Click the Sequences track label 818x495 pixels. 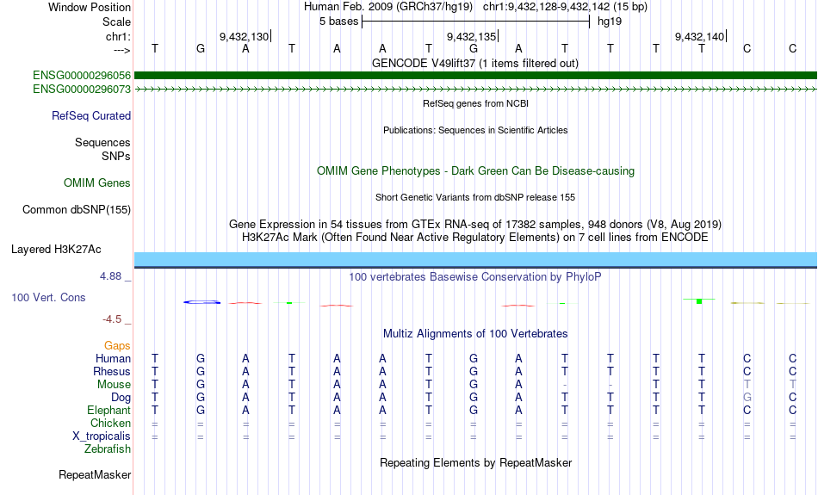click(102, 142)
